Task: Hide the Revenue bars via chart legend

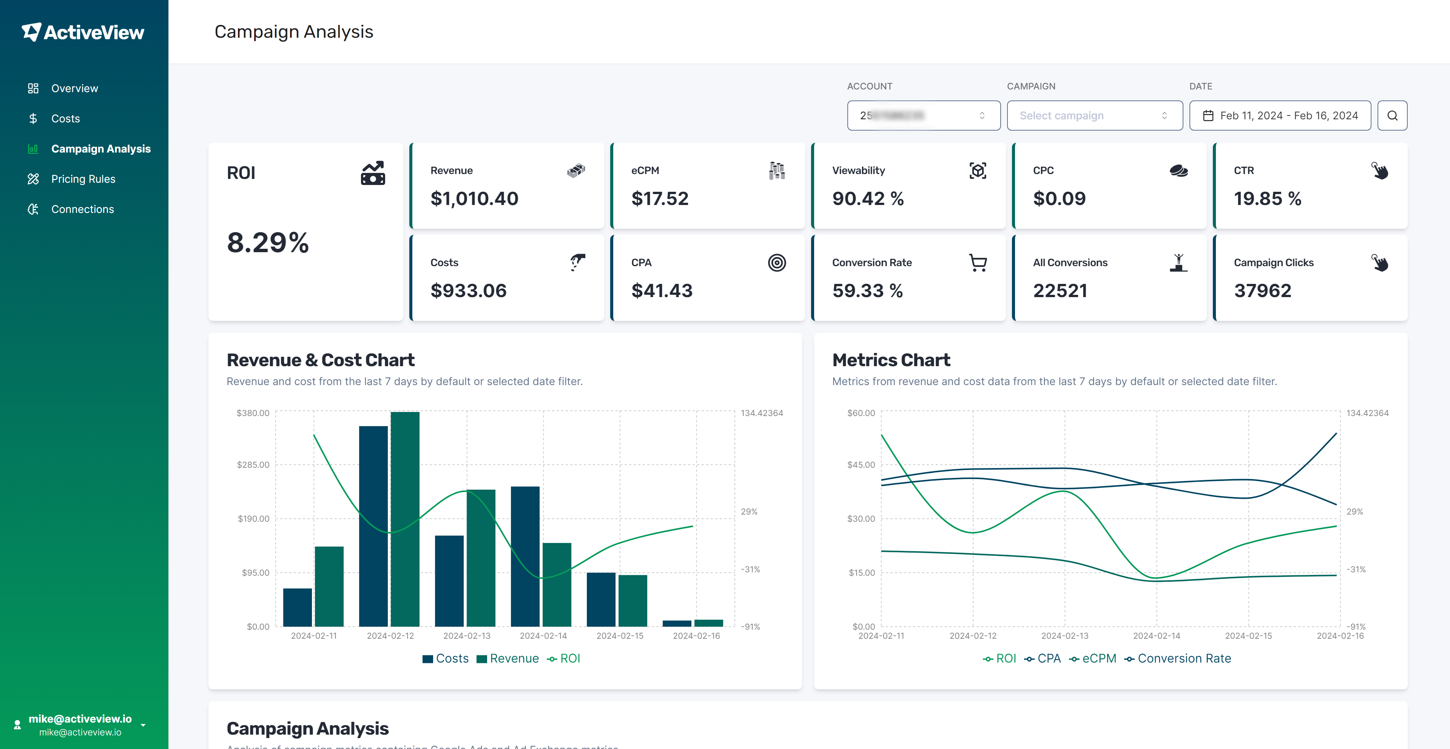Action: point(507,658)
